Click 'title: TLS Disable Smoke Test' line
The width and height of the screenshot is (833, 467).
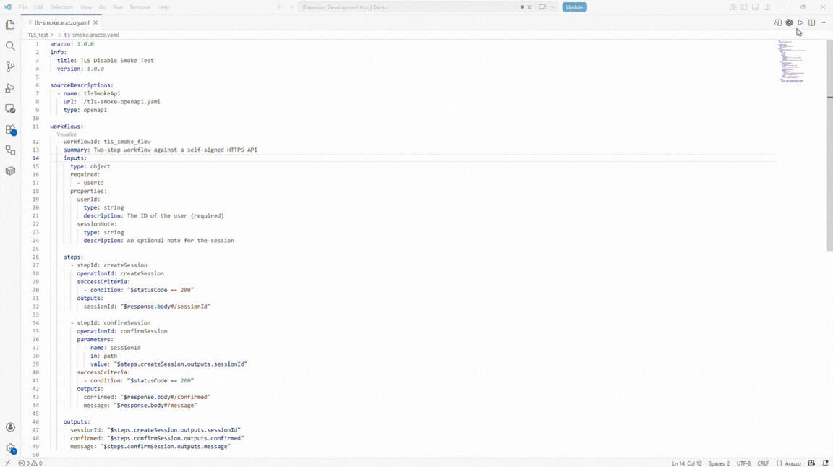(105, 61)
